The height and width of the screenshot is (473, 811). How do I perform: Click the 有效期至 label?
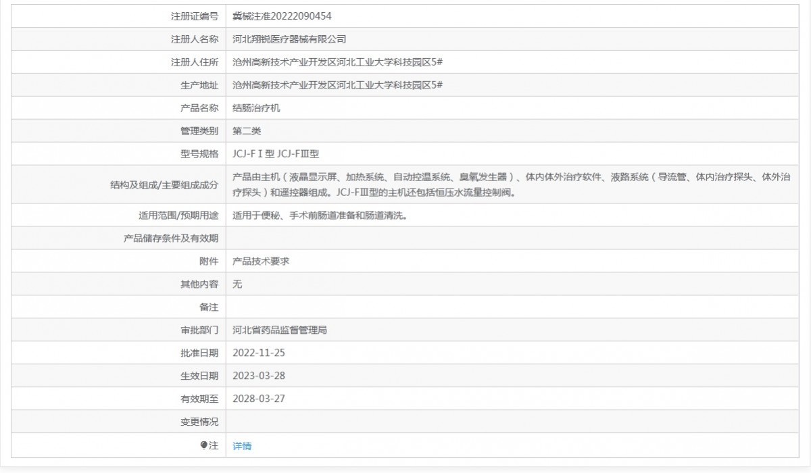(200, 399)
